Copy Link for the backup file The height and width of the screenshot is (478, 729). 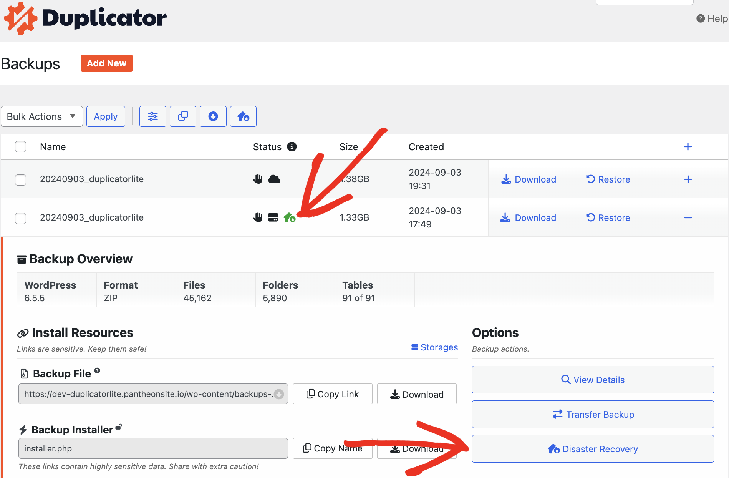point(333,394)
